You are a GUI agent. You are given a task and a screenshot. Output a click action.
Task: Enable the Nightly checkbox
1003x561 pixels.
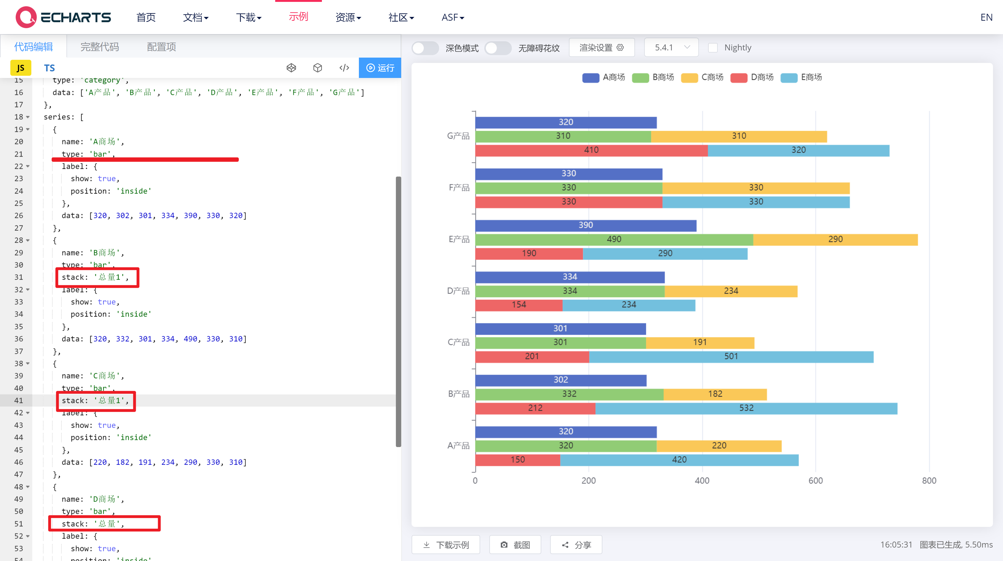(x=713, y=47)
